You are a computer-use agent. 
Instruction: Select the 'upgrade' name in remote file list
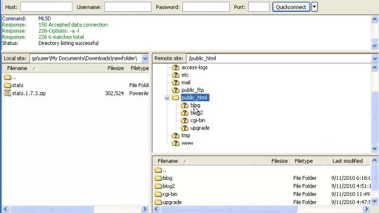172,202
